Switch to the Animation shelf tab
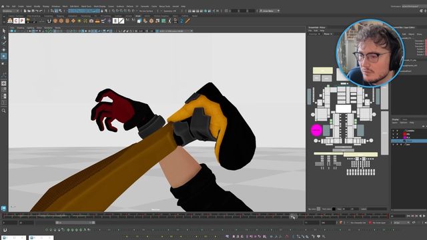The image size is (427, 240). [x=73, y=16]
